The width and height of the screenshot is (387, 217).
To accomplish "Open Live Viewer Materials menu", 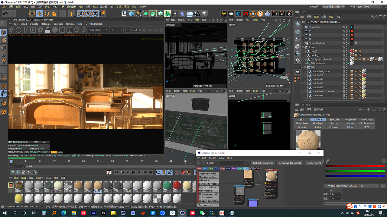I will (46, 24).
